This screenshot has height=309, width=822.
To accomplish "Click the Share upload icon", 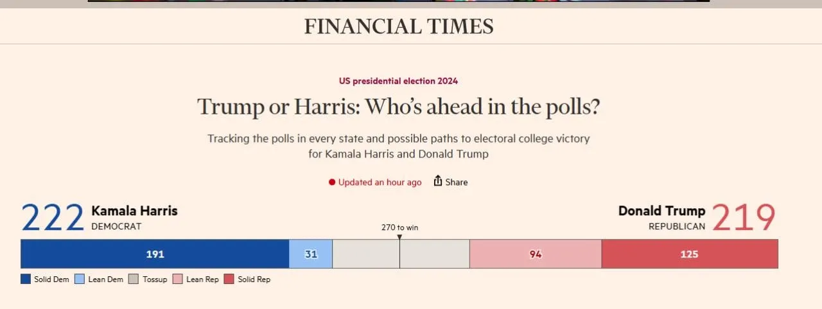I will point(438,181).
